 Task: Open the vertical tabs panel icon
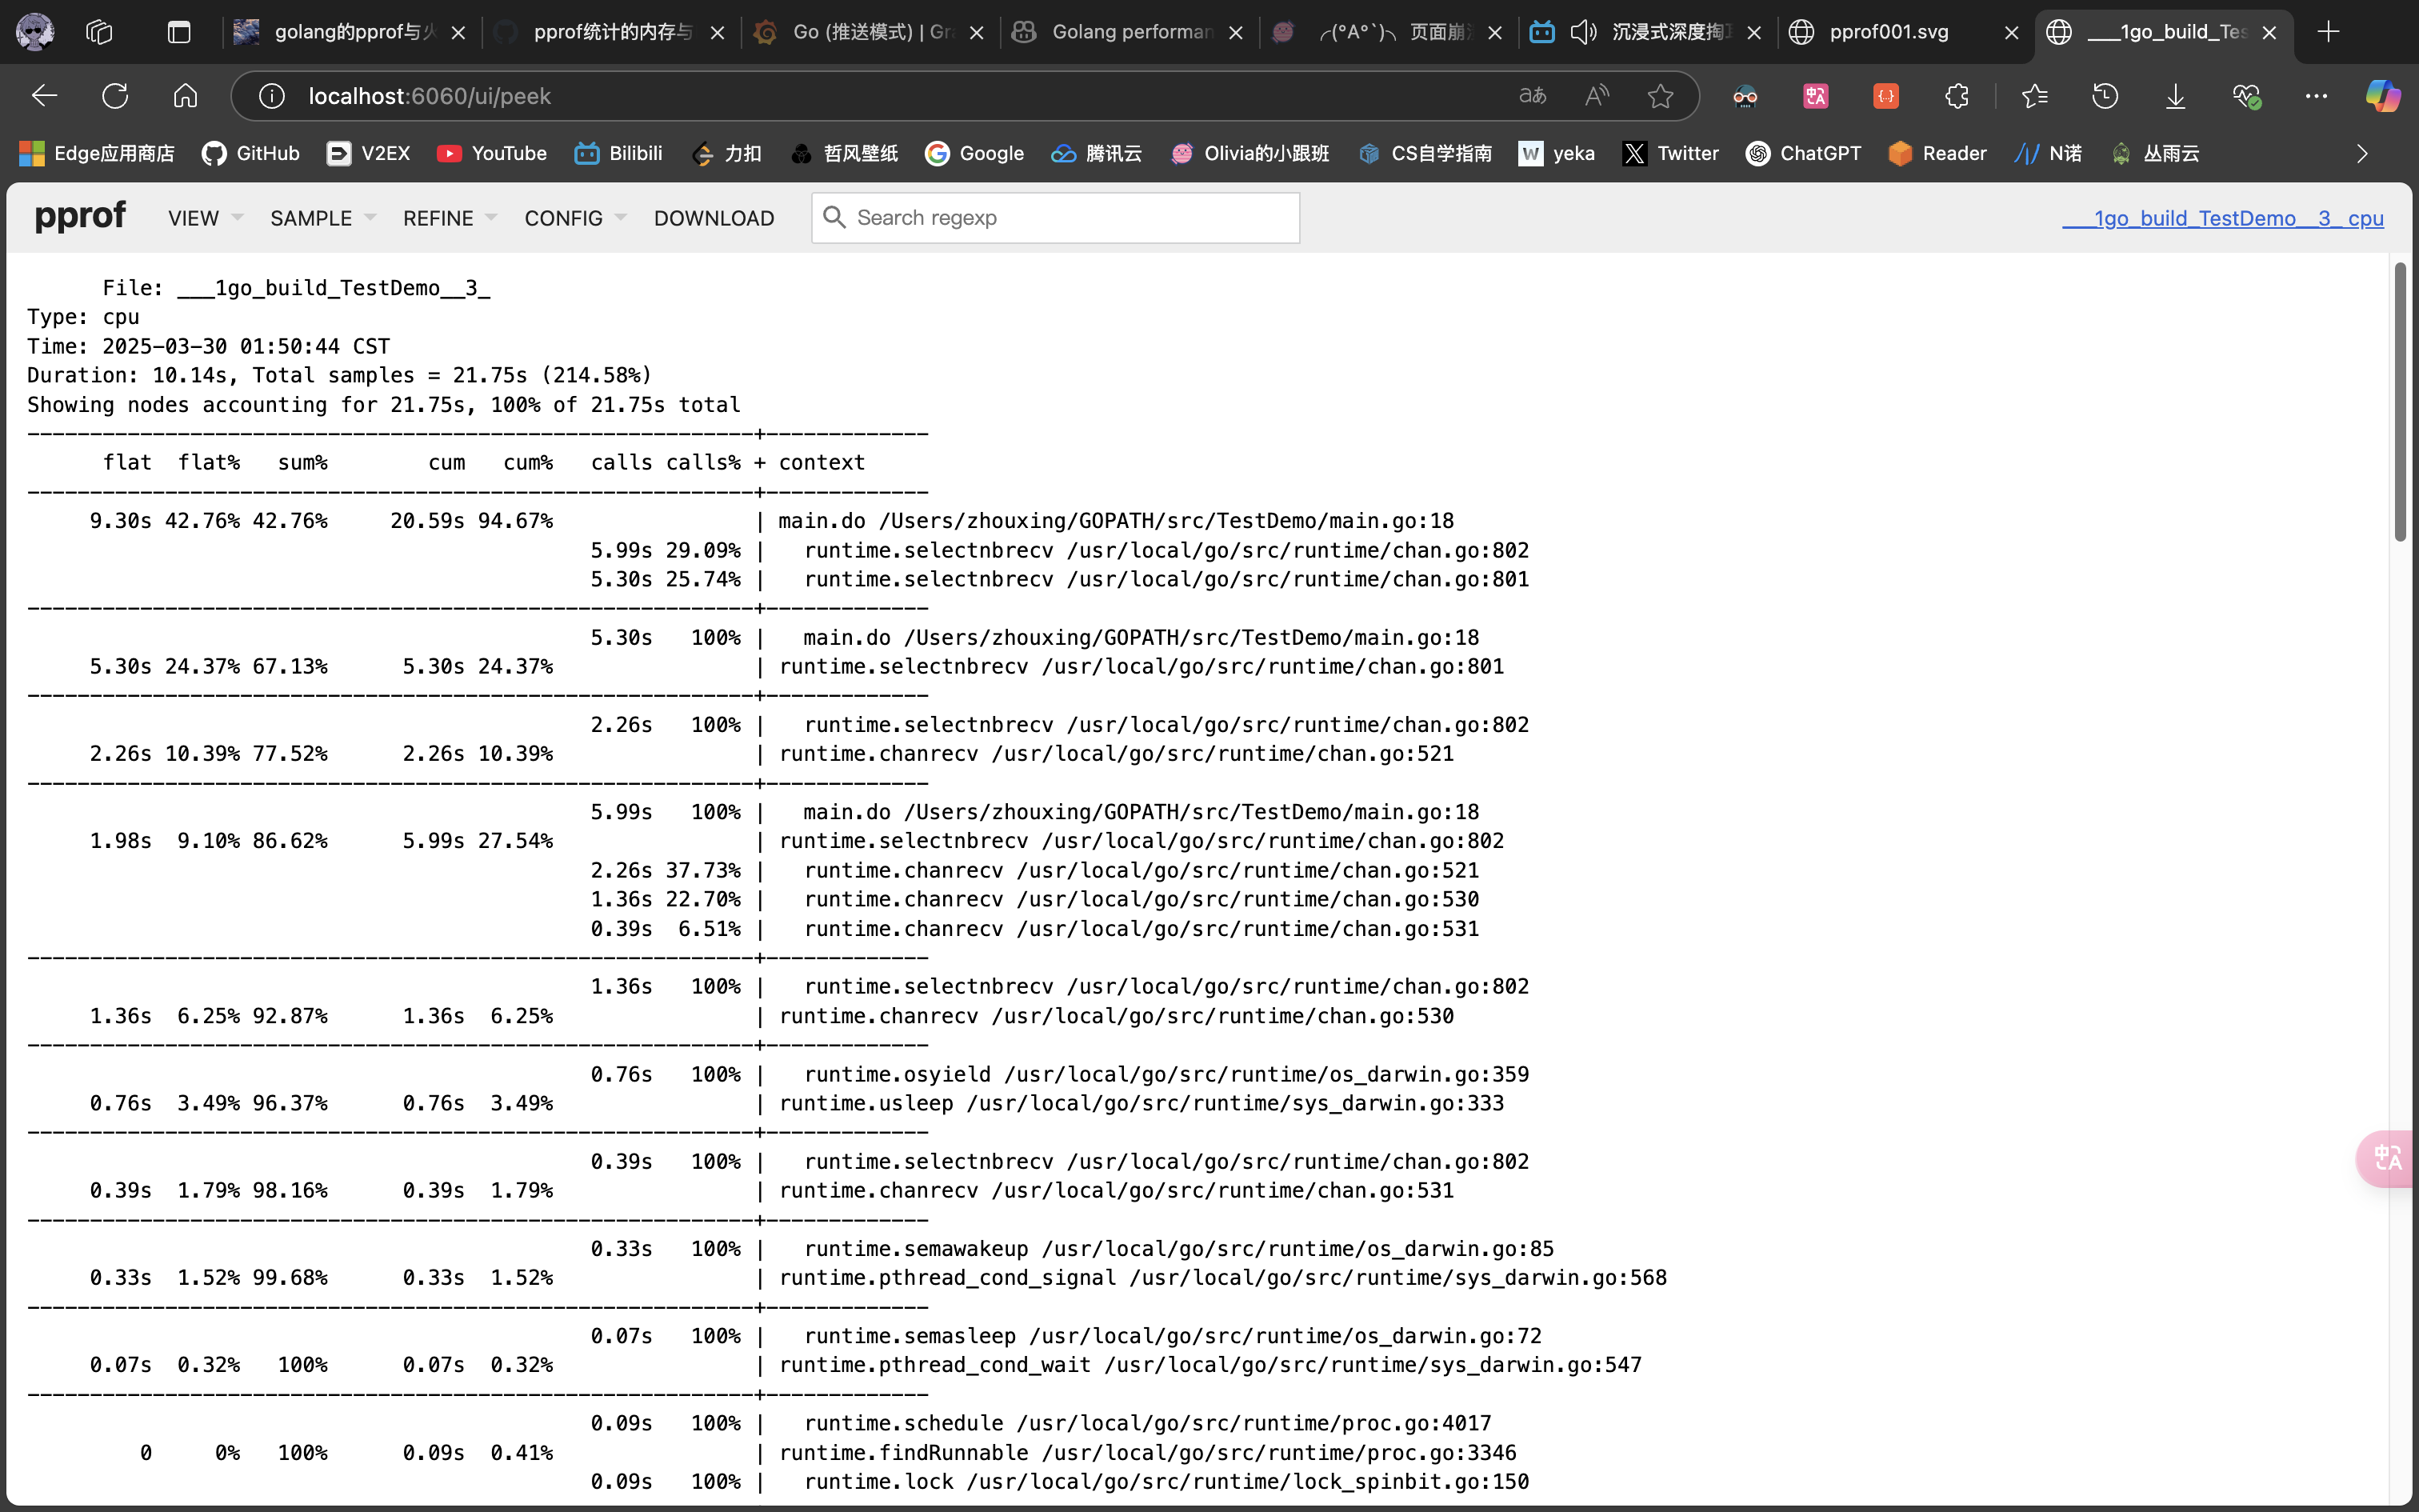(179, 32)
